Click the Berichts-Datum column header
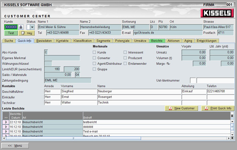 click(16, 116)
